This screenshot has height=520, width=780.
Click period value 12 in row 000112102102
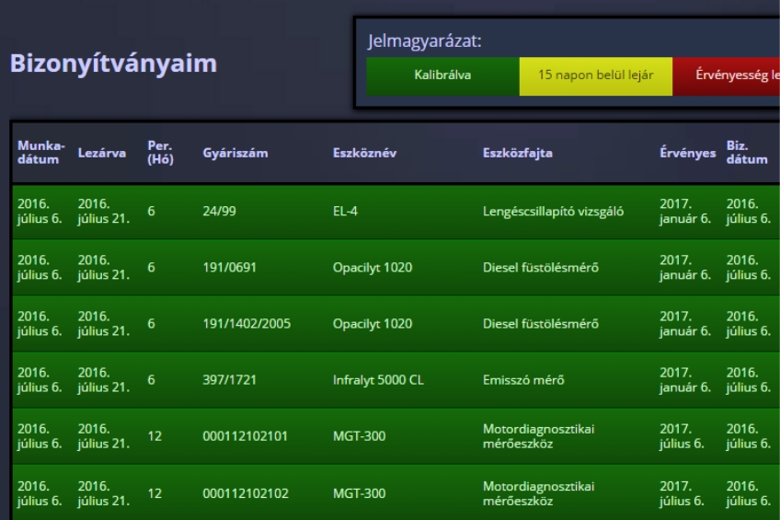tap(155, 493)
